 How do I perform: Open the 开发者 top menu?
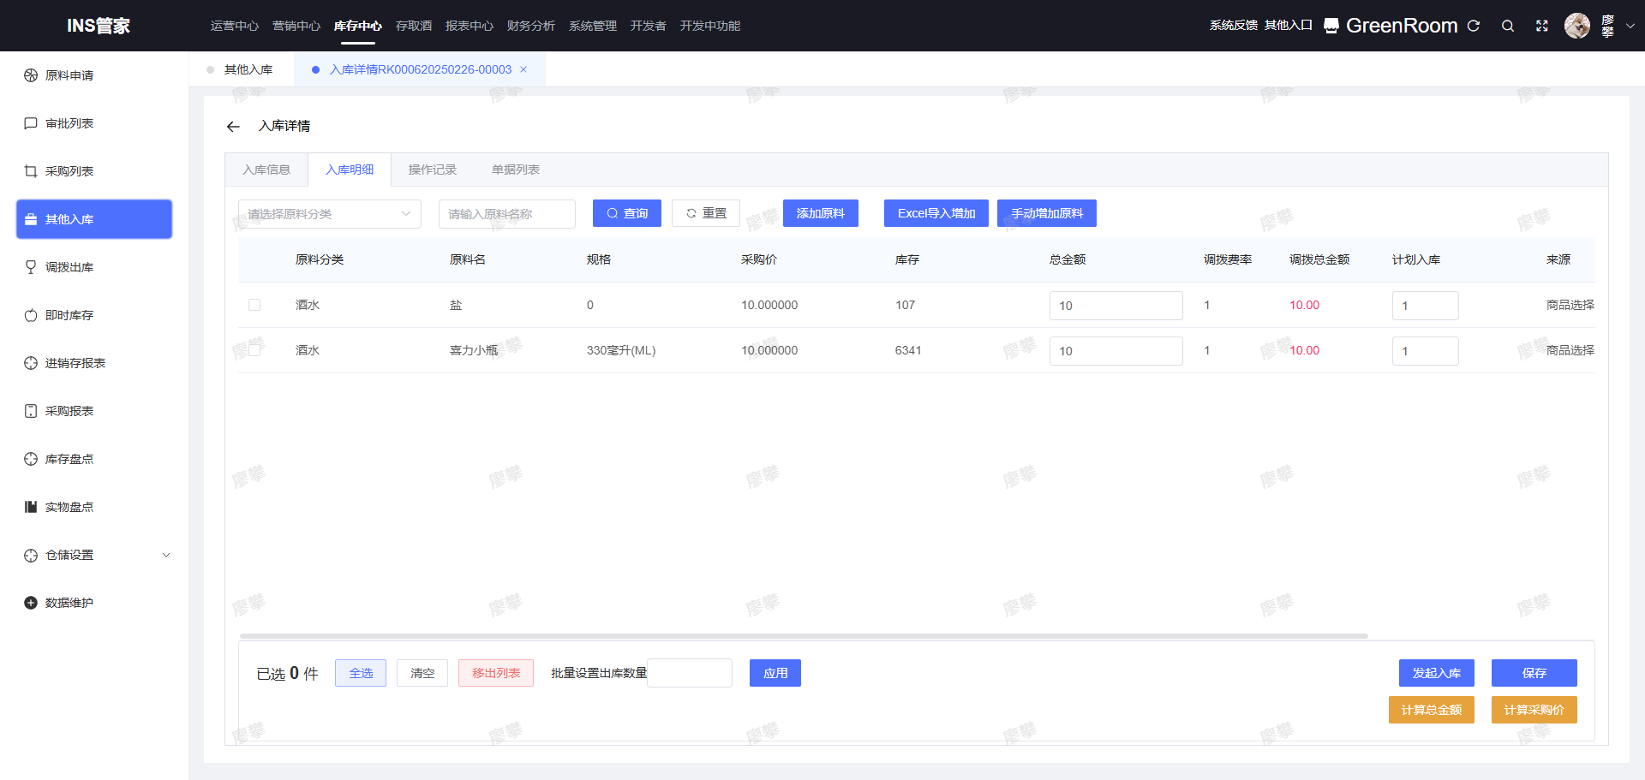(649, 26)
